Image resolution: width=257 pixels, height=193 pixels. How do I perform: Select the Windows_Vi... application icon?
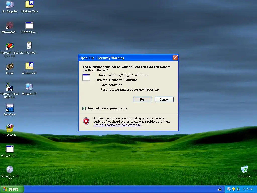10,149
